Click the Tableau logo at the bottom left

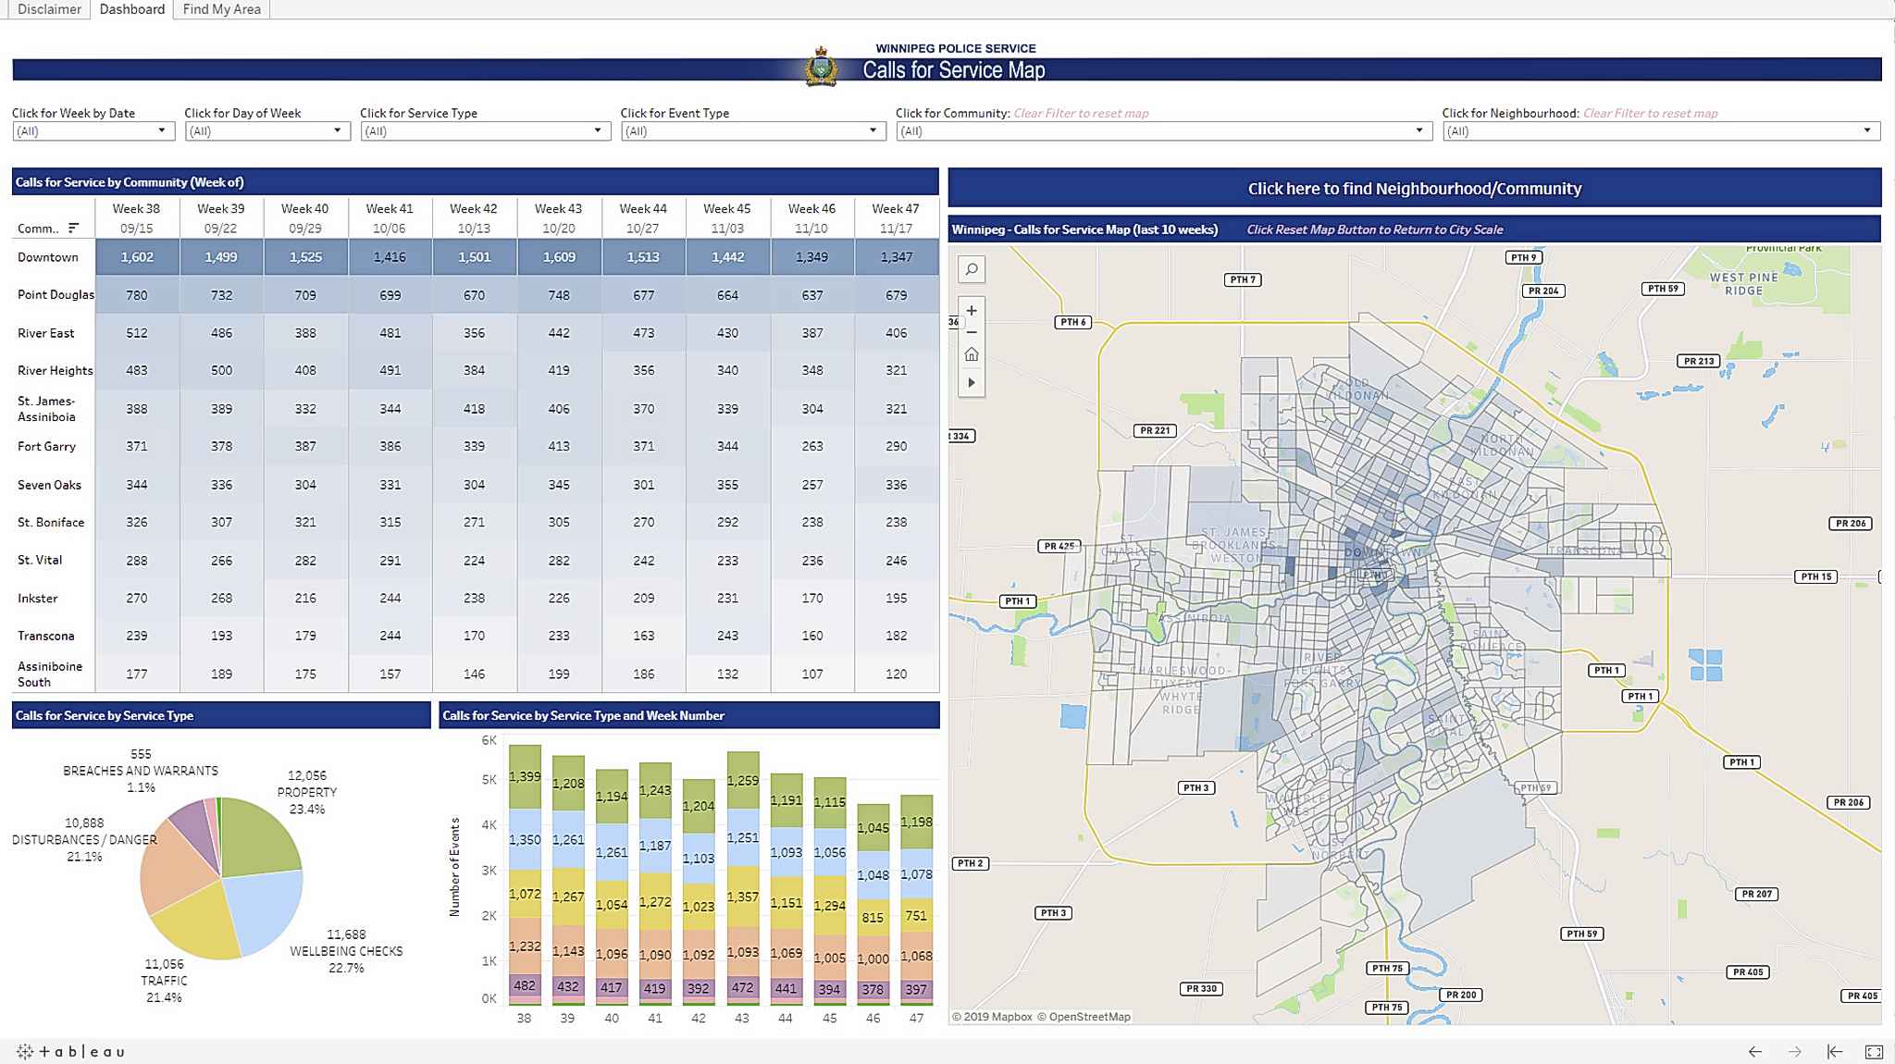tap(65, 1052)
